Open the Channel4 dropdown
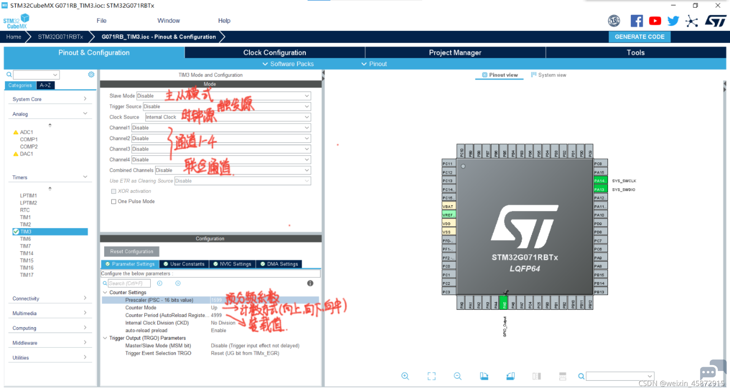The image size is (730, 391). click(x=221, y=160)
